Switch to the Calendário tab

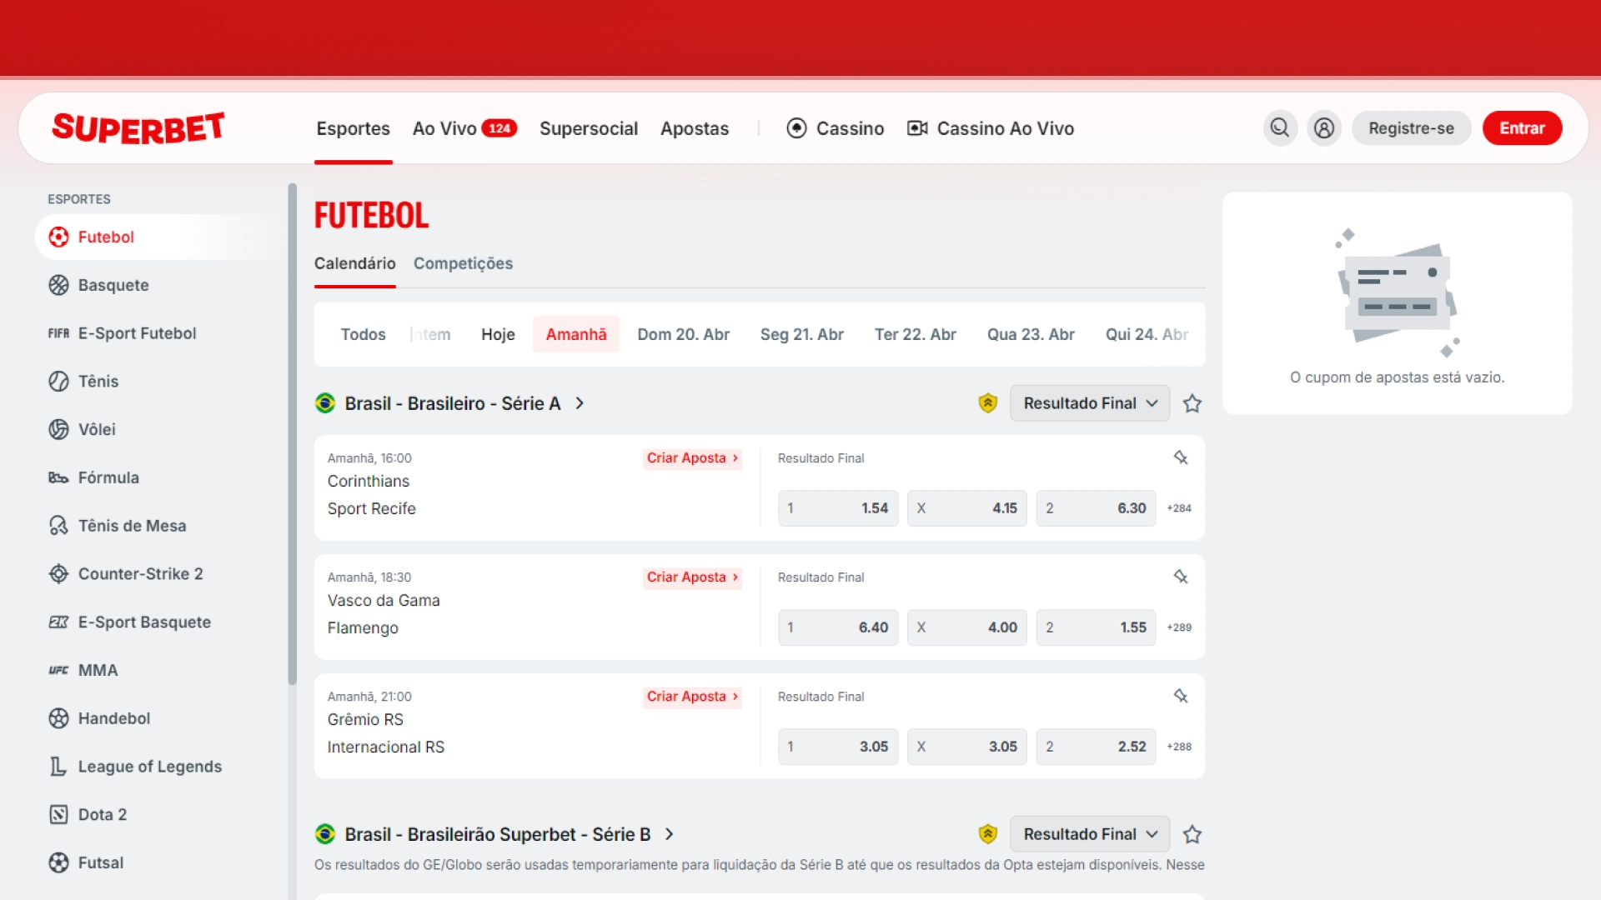354,263
